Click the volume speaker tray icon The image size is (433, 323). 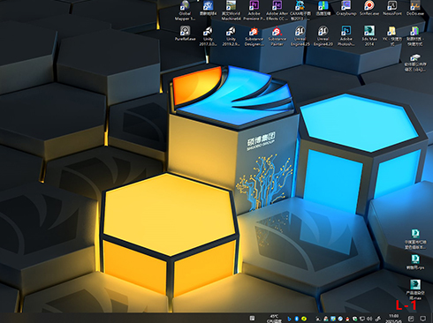point(369,319)
